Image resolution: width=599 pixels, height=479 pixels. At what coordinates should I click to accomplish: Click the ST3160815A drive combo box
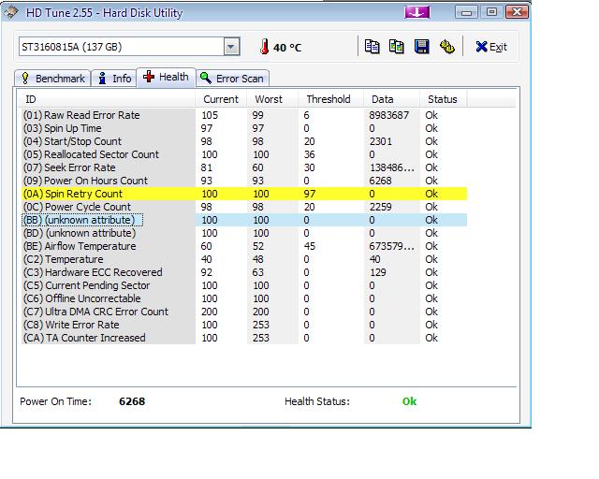click(x=129, y=47)
